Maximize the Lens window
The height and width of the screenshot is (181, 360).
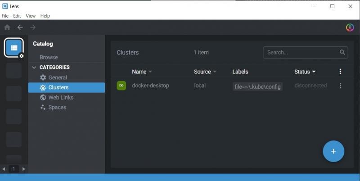click(332, 6)
